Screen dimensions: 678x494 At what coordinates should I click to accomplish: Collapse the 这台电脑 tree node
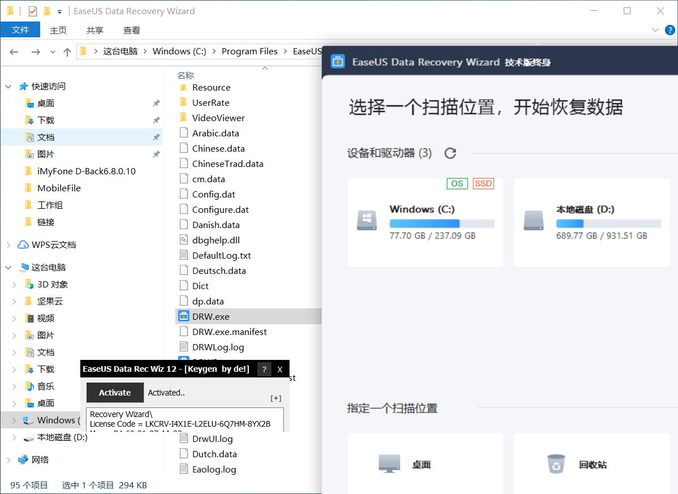pyautogui.click(x=8, y=267)
